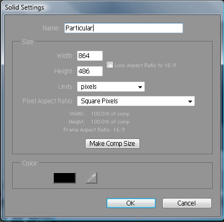Open the 'Square Pixels' combo box
Screen dimensions: 224x222
click(136, 101)
